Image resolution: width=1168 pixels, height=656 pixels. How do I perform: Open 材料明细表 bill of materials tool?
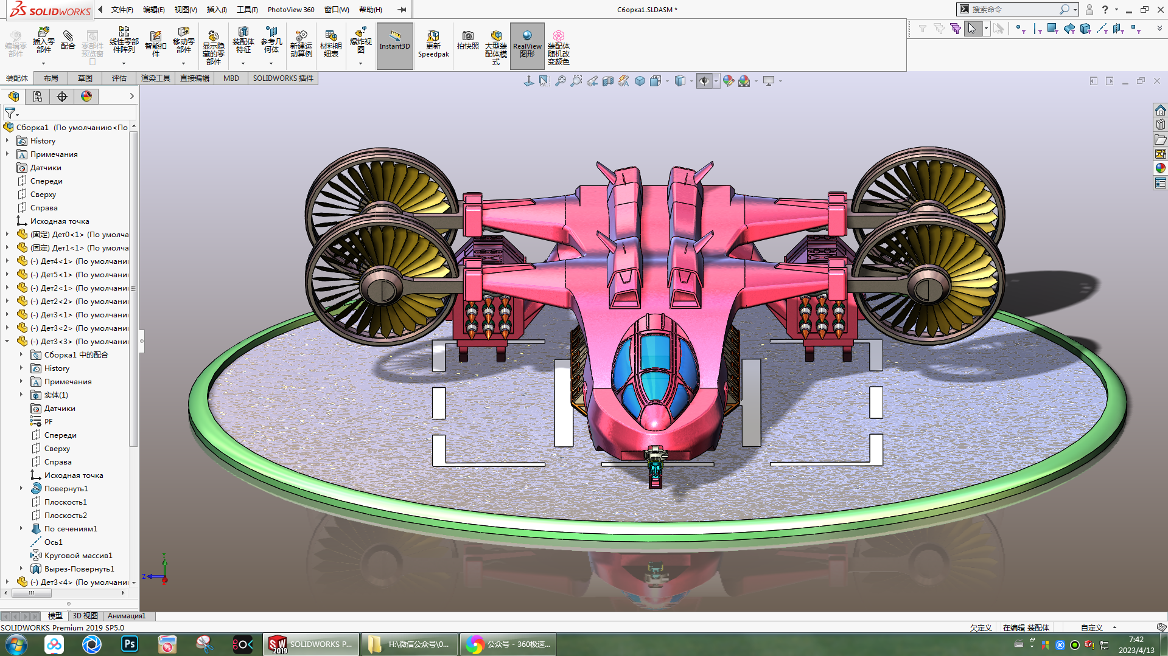(330, 44)
